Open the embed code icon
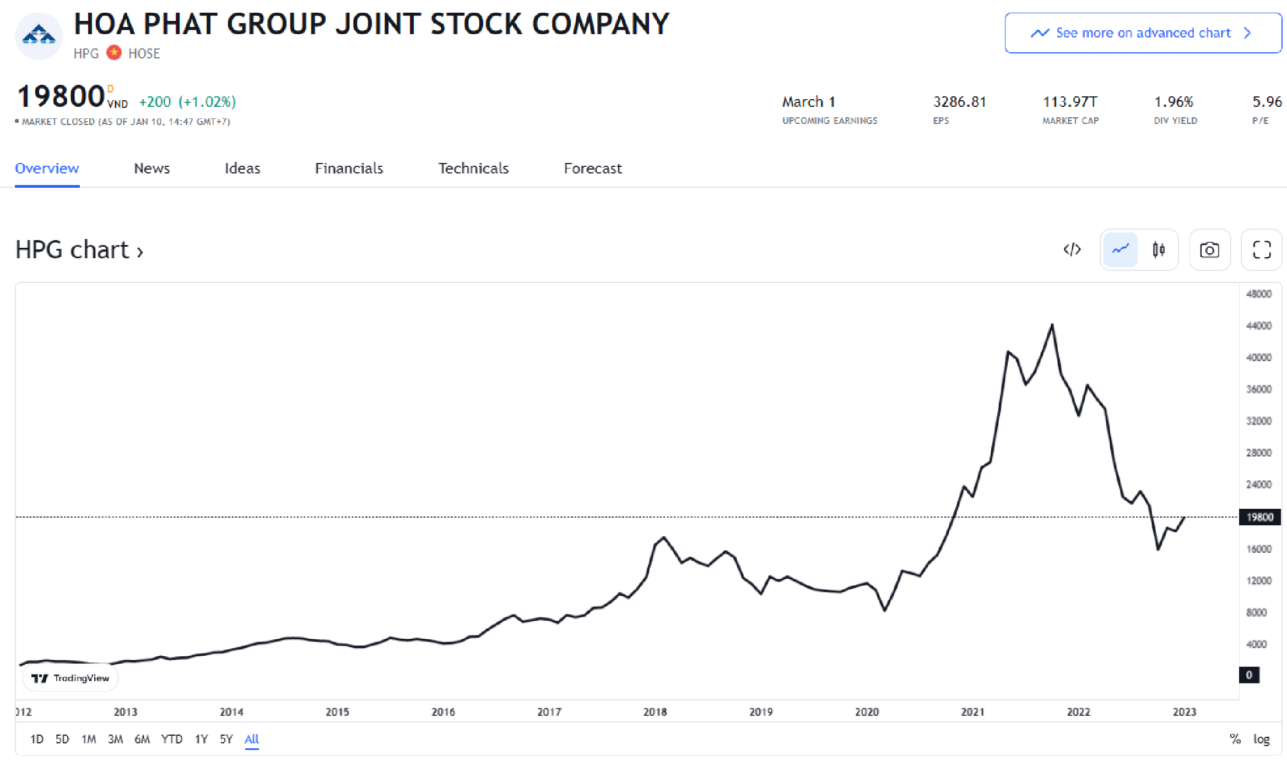This screenshot has width=1287, height=761. [x=1072, y=249]
